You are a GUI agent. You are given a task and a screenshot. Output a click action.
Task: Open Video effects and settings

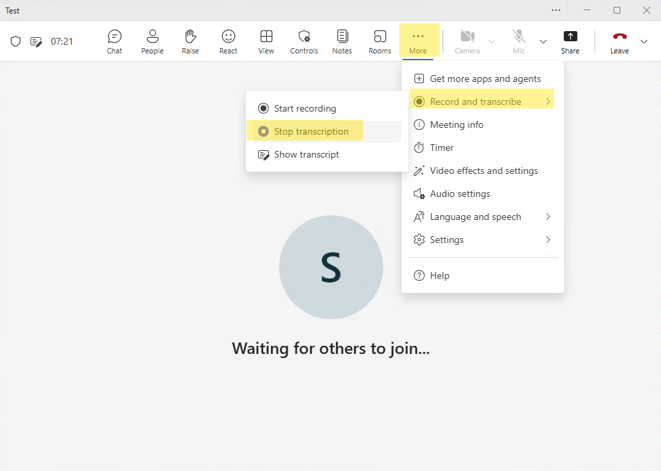[484, 171]
